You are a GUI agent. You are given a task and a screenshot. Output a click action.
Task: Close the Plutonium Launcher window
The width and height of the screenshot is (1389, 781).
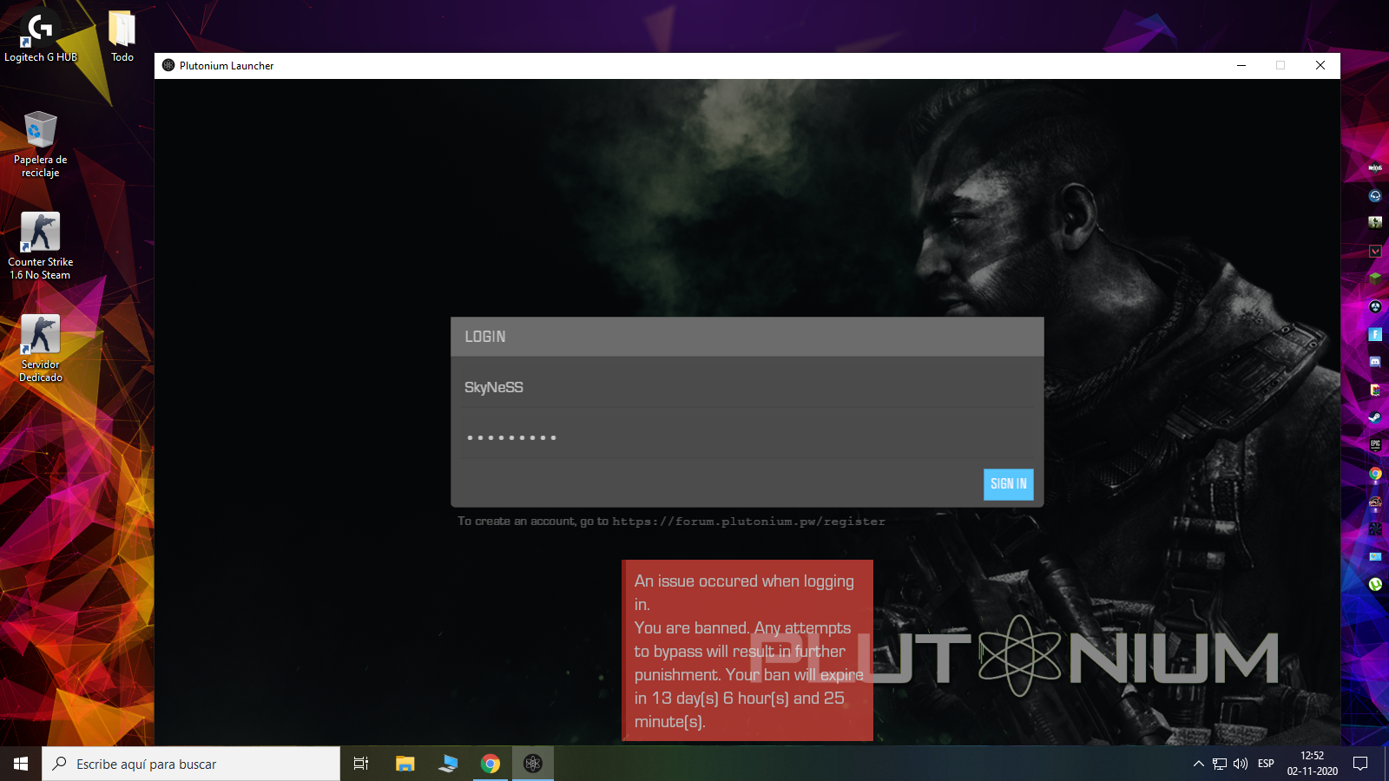pos(1320,65)
